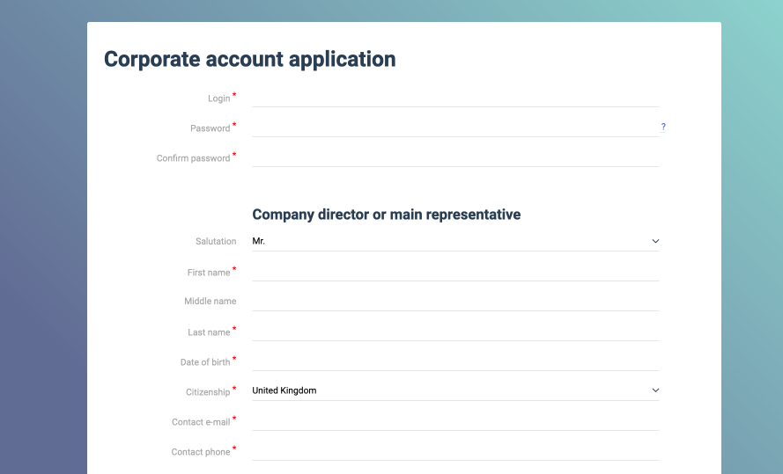783x474 pixels.
Task: Open the Salutation dropdown showing Mr.
Action: [455, 241]
